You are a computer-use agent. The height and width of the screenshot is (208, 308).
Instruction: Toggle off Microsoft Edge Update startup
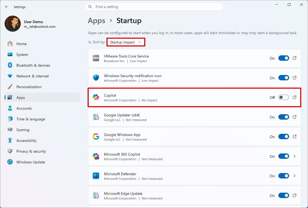point(284,195)
